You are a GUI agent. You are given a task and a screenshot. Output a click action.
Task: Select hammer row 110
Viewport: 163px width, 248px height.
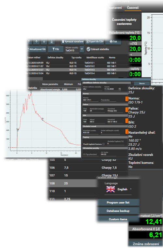[73, 191]
